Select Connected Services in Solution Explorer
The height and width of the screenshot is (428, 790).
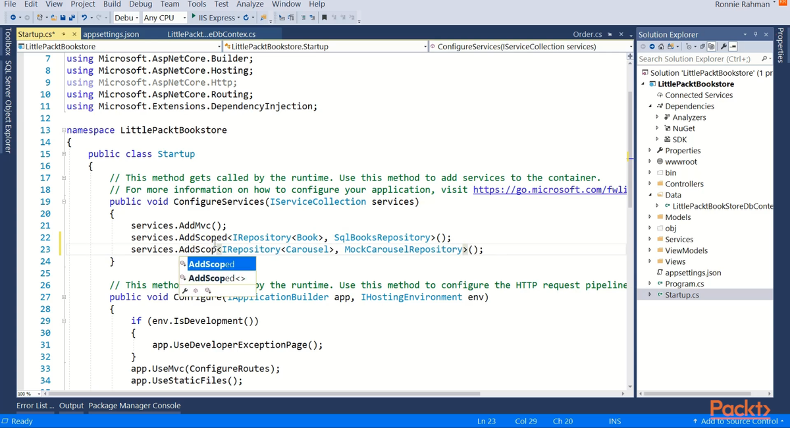point(698,95)
